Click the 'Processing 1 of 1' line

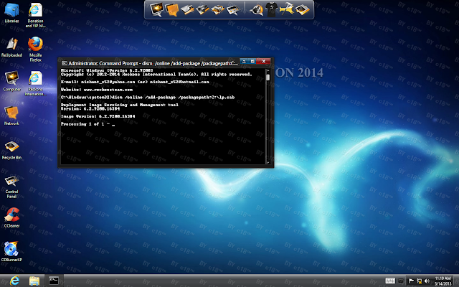[x=87, y=124]
